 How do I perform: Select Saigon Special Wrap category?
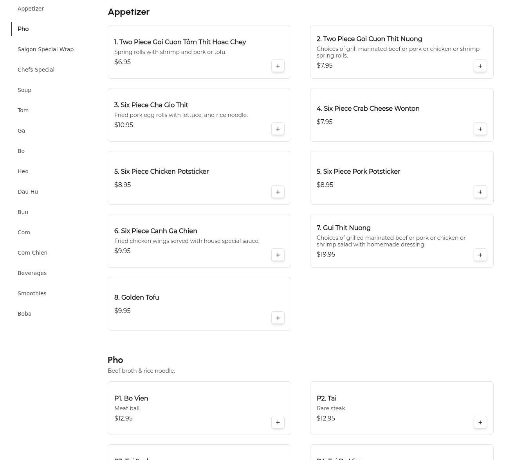click(45, 49)
